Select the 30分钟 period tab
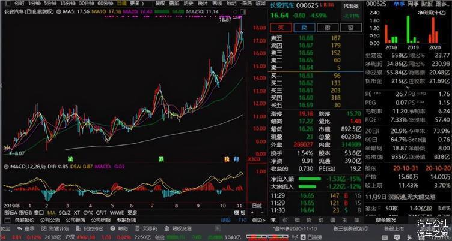Screen dimensions: 452x241 [87, 4]
